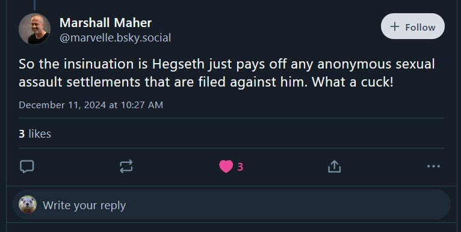Open Marshall Maher's profile avatar
The image size is (461, 232).
[34, 29]
